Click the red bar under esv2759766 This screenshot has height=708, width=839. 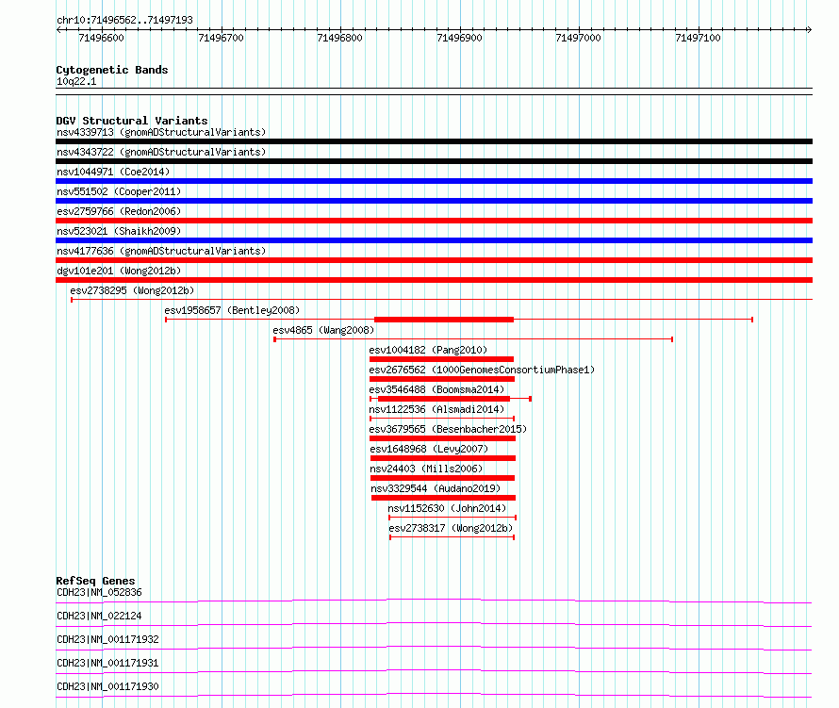point(434,221)
